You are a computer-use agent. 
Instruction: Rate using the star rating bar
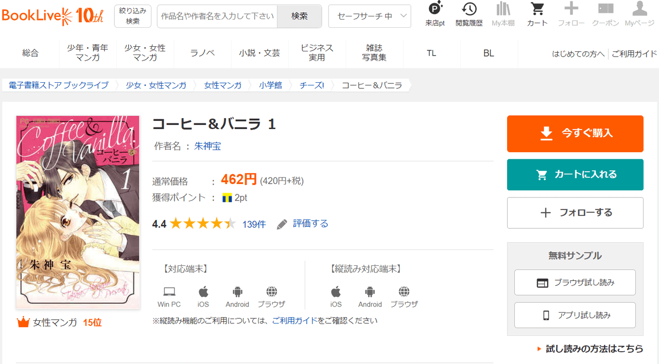point(203,224)
